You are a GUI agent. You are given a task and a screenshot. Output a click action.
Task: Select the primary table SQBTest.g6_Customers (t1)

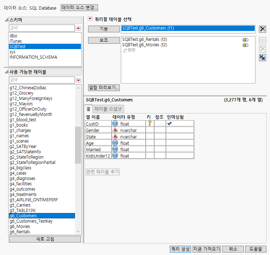pyautogui.click(x=188, y=28)
